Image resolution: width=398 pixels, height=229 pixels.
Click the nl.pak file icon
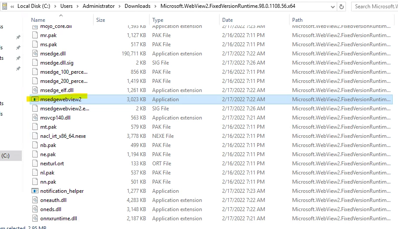tap(35, 173)
